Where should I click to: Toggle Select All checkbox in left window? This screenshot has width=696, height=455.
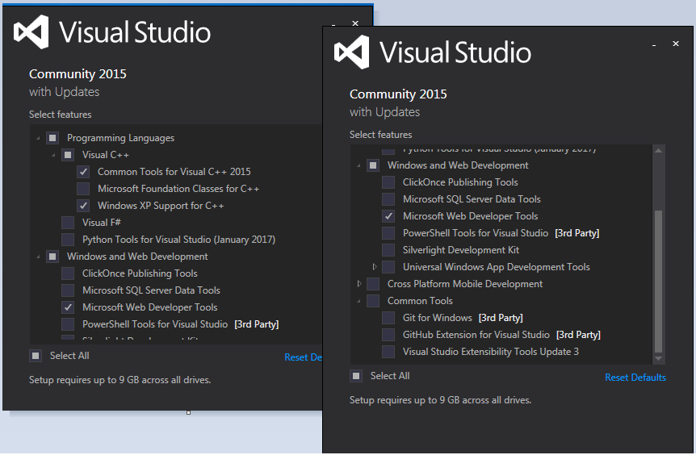pos(36,356)
